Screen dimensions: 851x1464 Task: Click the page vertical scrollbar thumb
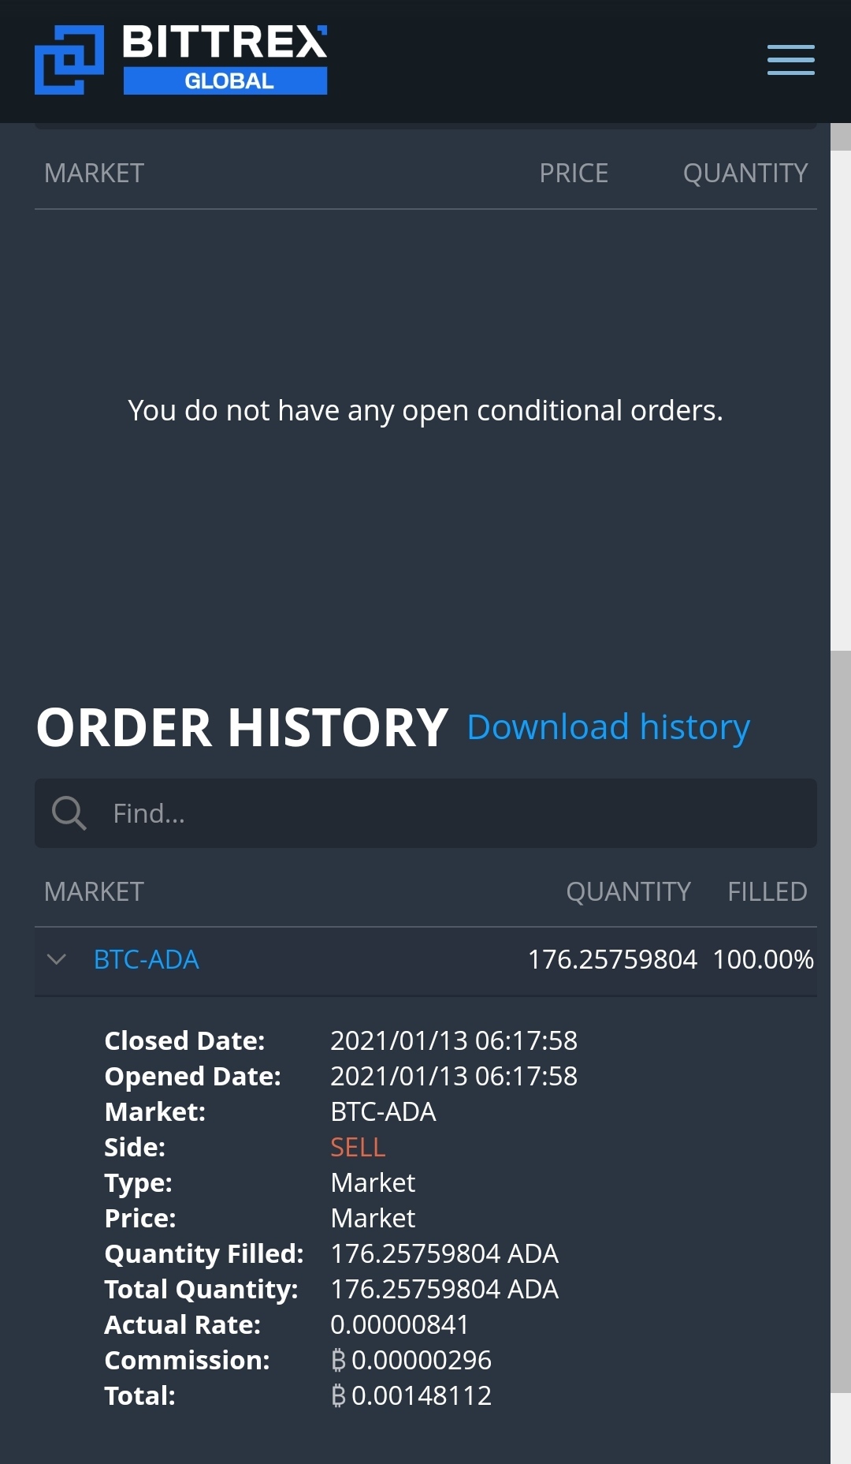[841, 1025]
